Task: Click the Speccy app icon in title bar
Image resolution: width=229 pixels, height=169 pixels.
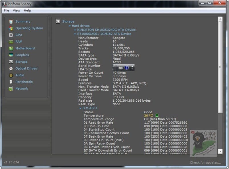Action: tap(4, 4)
